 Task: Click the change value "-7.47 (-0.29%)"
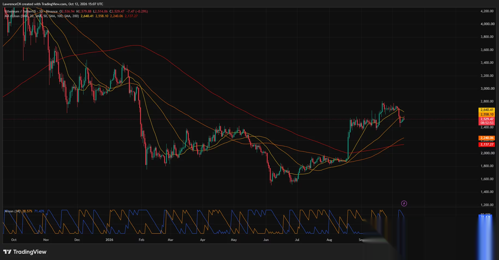137,11
